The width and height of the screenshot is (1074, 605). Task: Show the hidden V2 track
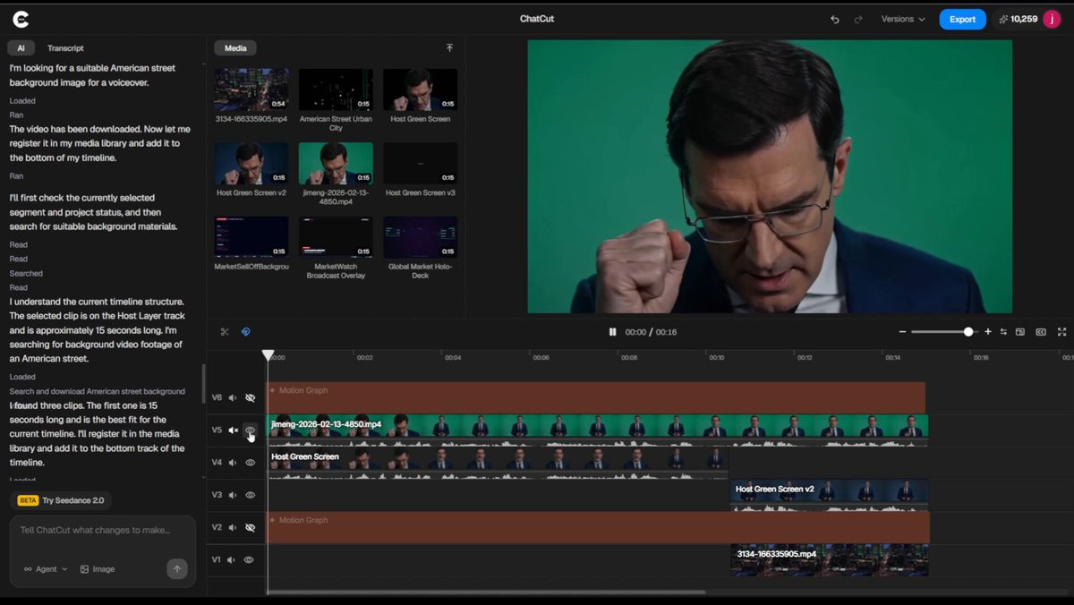[251, 527]
